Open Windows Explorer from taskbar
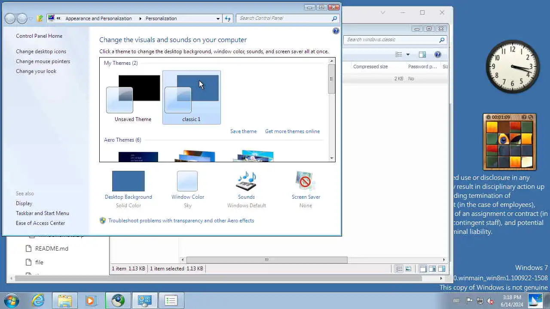The height and width of the screenshot is (309, 550). tap(65, 300)
